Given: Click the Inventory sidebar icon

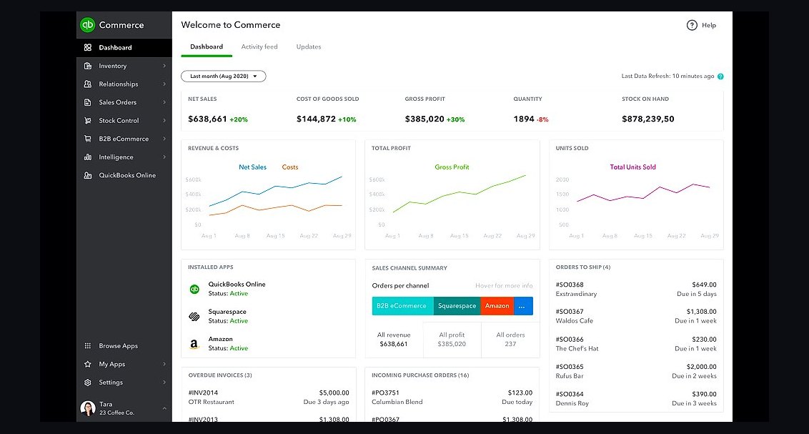Looking at the screenshot, I should [x=88, y=66].
